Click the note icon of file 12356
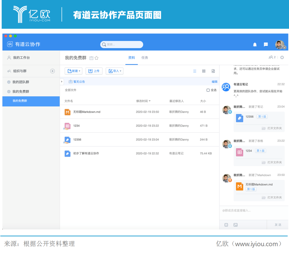 pos(67,140)
